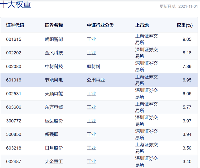The height and width of the screenshot is (168, 200).
Task: Click the 证券名称 column header
Action: 54,25
